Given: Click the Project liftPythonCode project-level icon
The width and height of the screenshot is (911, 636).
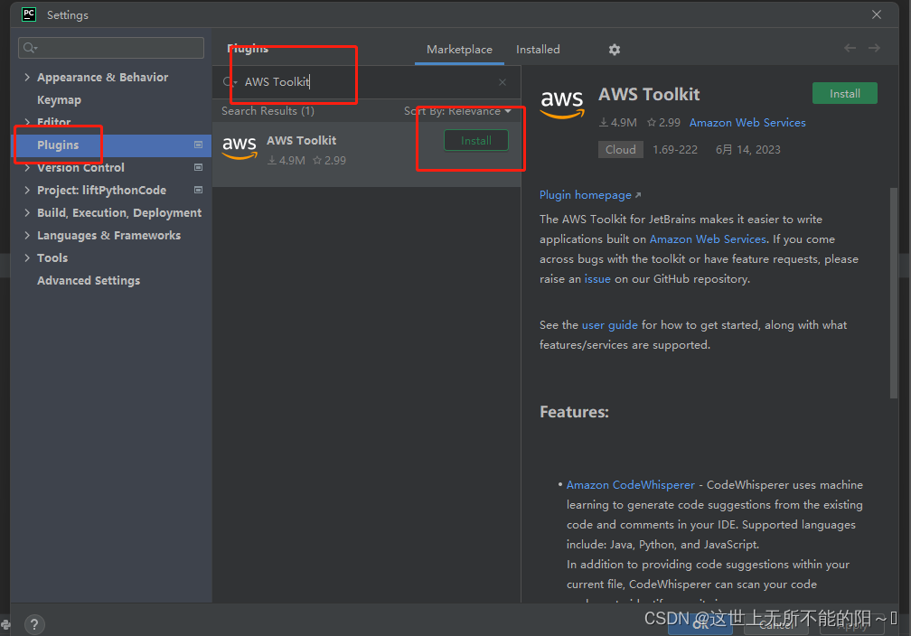Looking at the screenshot, I should (198, 190).
